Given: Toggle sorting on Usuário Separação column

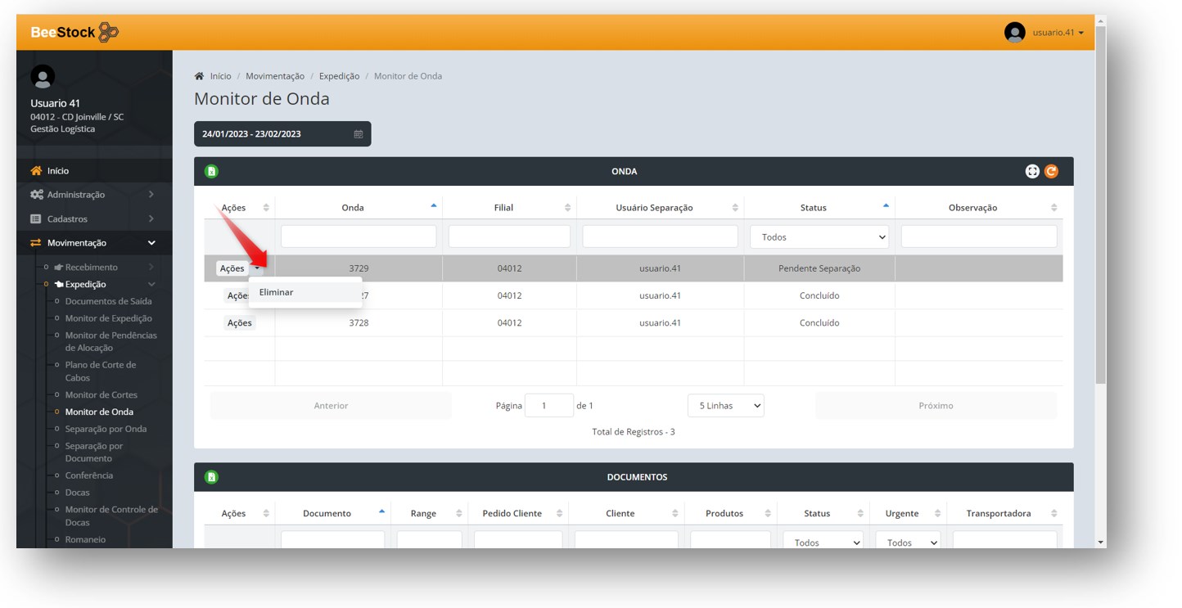Looking at the screenshot, I should tap(734, 208).
